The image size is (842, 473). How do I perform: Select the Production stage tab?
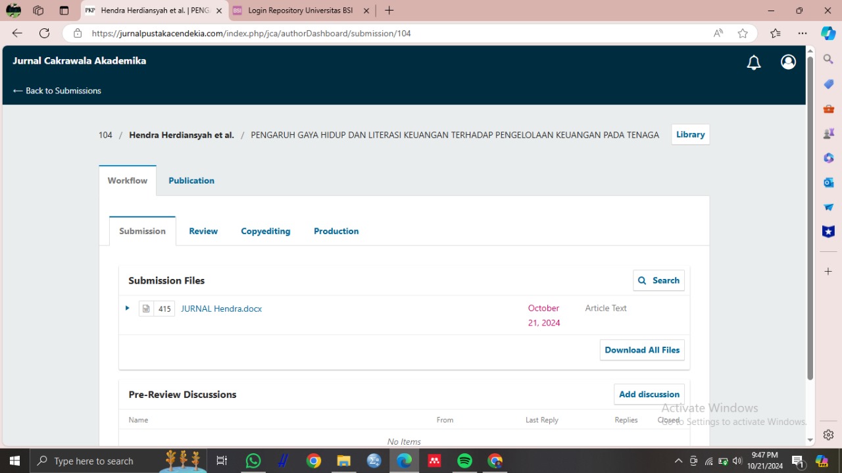click(x=336, y=231)
